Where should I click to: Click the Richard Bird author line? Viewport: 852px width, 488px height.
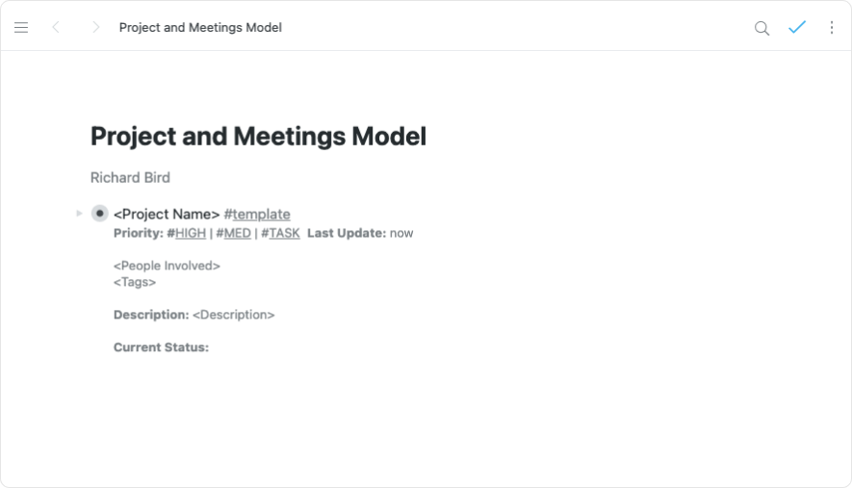pos(130,177)
